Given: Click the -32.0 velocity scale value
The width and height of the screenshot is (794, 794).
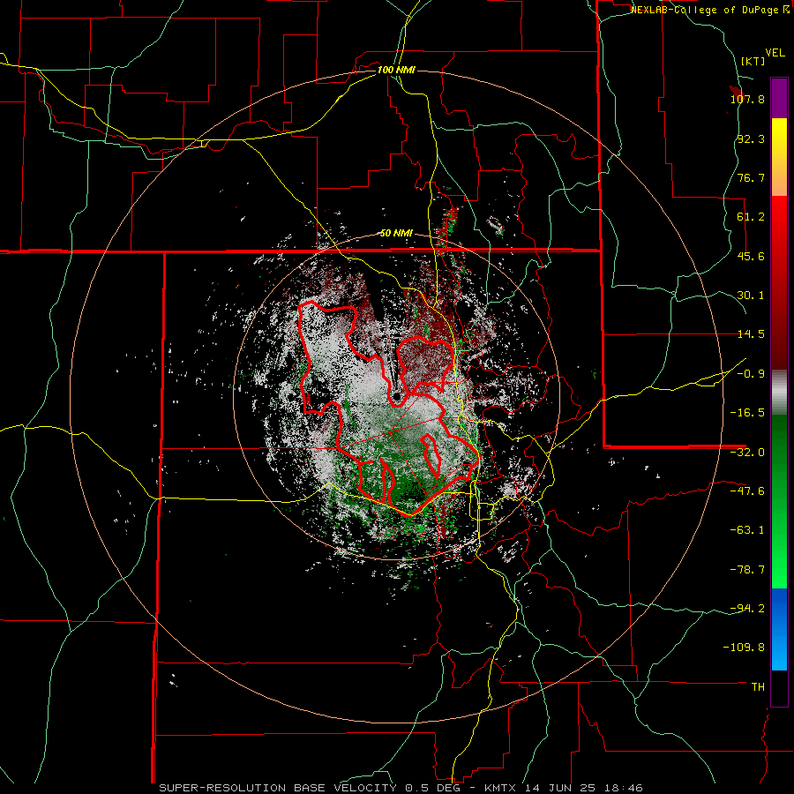Looking at the screenshot, I should 747,453.
